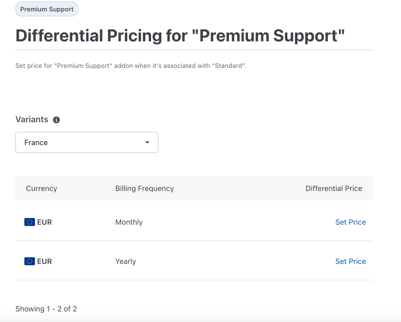Click the Variants section label
Image resolution: width=401 pixels, height=322 pixels.
tap(32, 119)
